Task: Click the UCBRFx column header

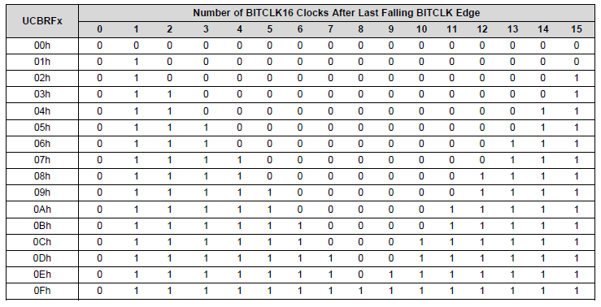Action: pos(42,21)
